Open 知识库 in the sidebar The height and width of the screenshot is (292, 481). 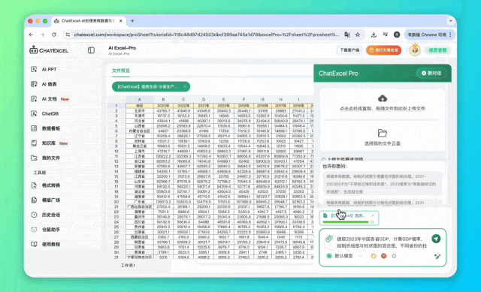click(49, 143)
